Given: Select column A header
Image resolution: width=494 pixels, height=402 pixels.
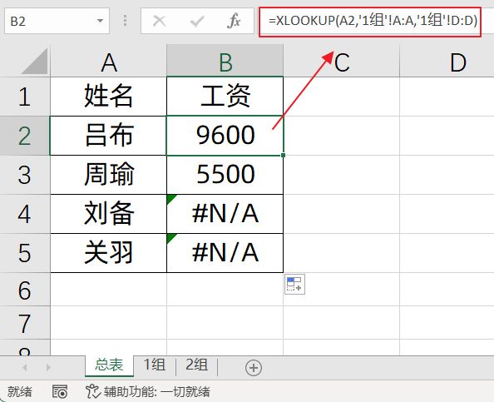Looking at the screenshot, I should pos(109,62).
